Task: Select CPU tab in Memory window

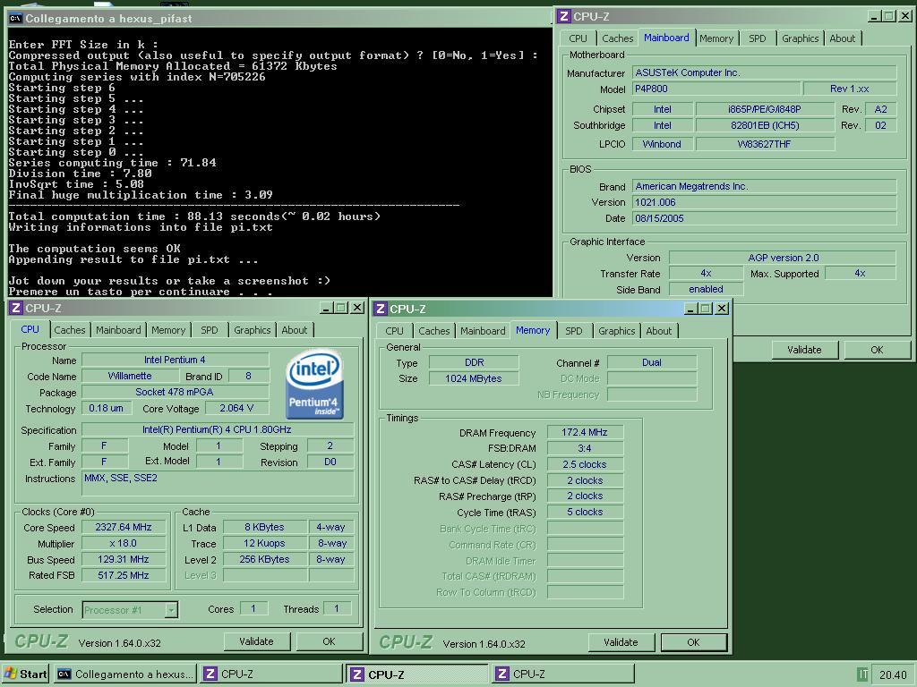Action: [394, 331]
